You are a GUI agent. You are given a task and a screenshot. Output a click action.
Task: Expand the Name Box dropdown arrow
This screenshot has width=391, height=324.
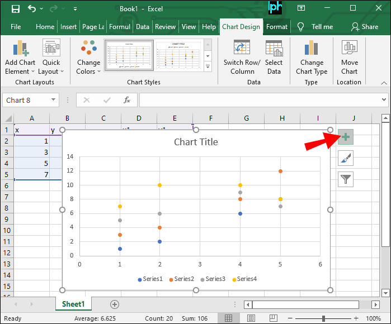(x=54, y=100)
